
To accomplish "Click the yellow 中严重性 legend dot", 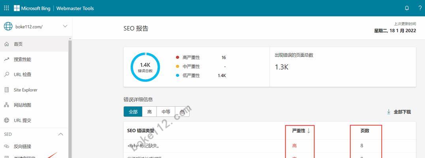I will pyautogui.click(x=178, y=66).
